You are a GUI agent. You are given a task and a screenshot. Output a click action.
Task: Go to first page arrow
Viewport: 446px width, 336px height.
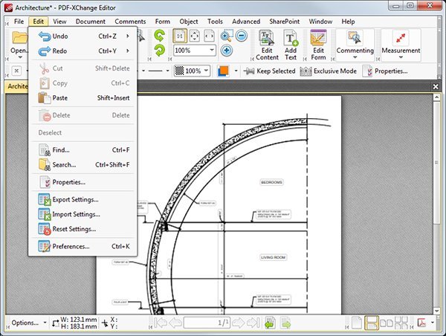click(160, 323)
